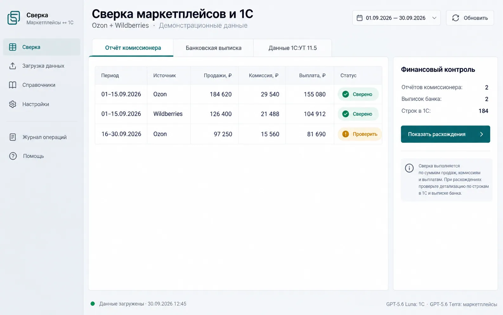
Task: Click the orange warning icon in Проверить status
Action: 346,134
